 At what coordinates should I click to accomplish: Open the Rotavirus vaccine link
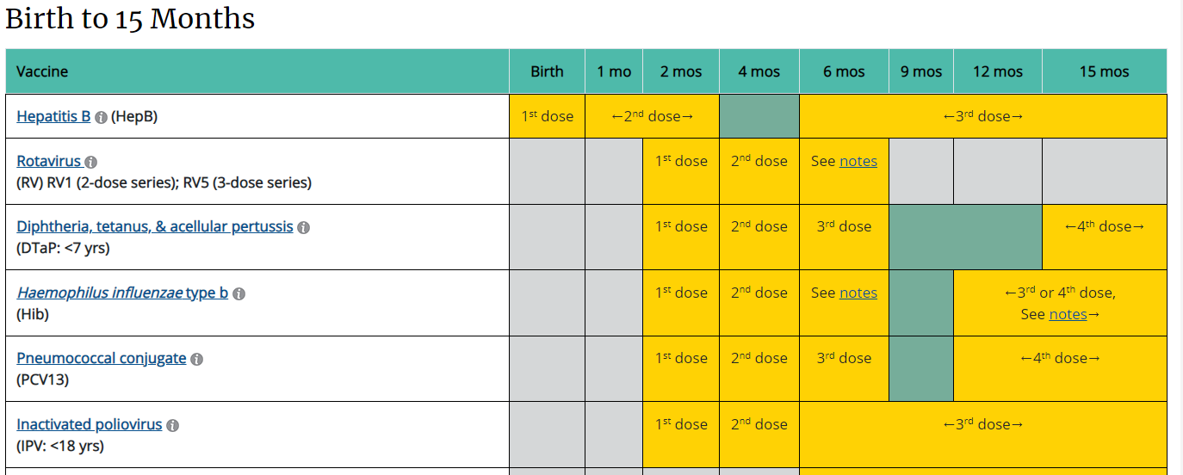(48, 161)
